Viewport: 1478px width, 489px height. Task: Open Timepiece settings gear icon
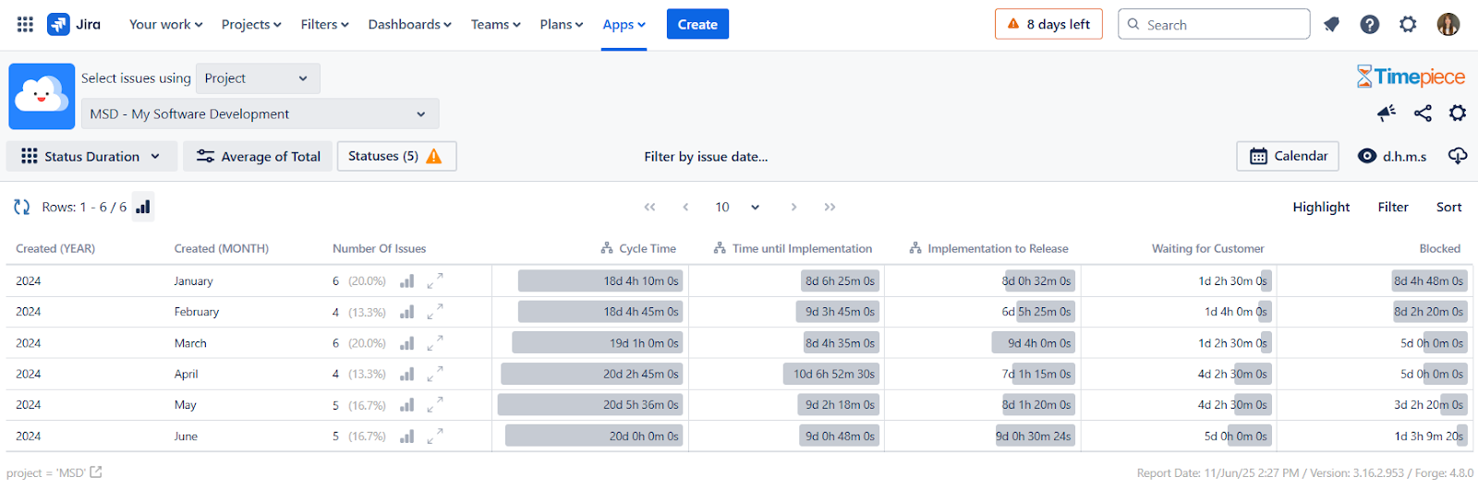pyautogui.click(x=1458, y=113)
